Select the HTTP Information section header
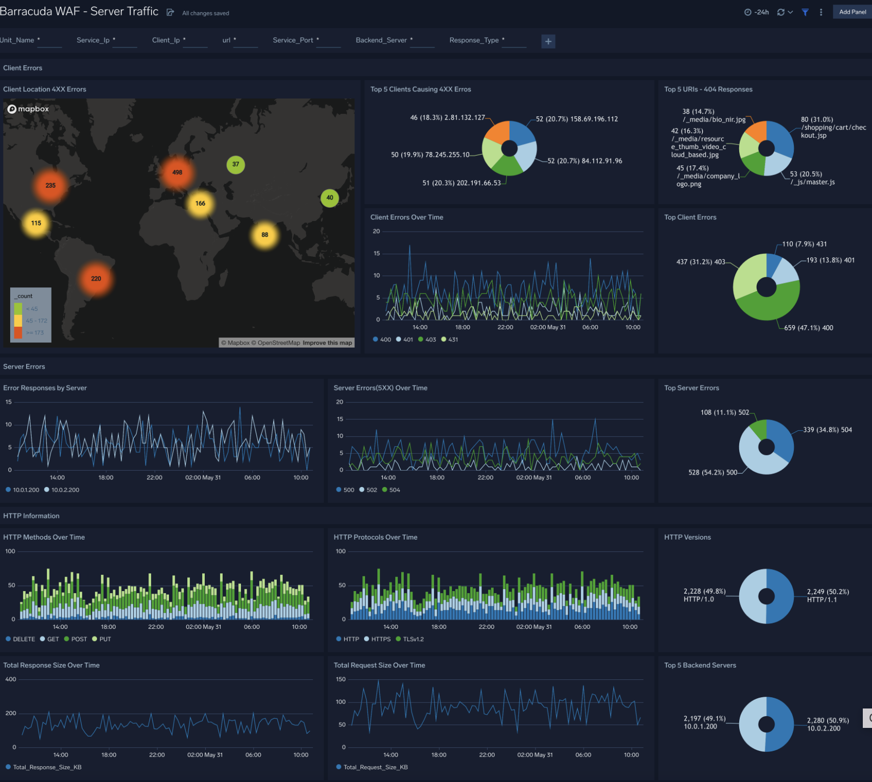Viewport: 872px width, 782px height. click(x=31, y=516)
